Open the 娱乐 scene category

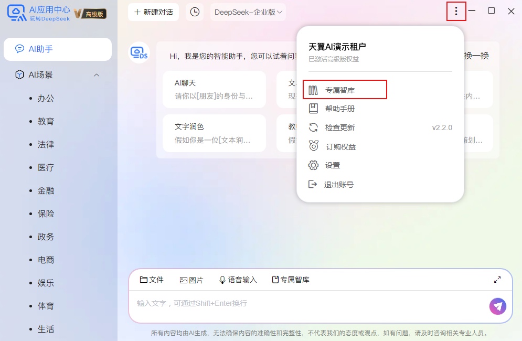pyautogui.click(x=46, y=283)
